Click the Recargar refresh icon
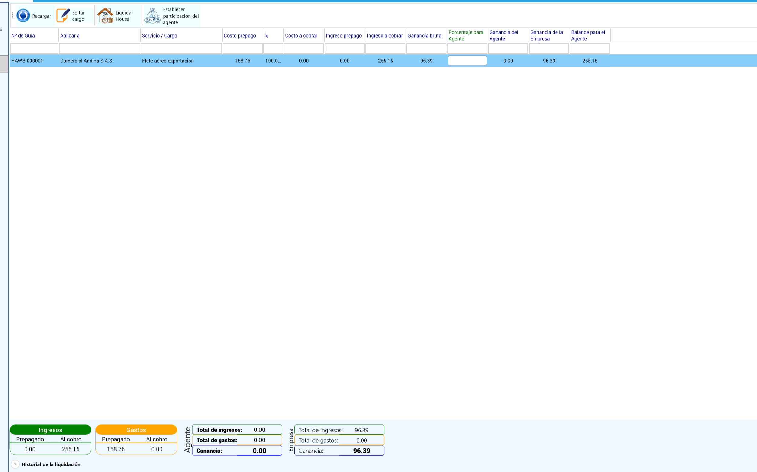This screenshot has height=472, width=757. [x=23, y=16]
